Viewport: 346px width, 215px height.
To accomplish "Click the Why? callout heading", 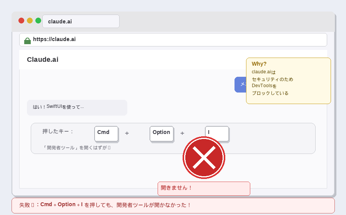I will coord(259,64).
